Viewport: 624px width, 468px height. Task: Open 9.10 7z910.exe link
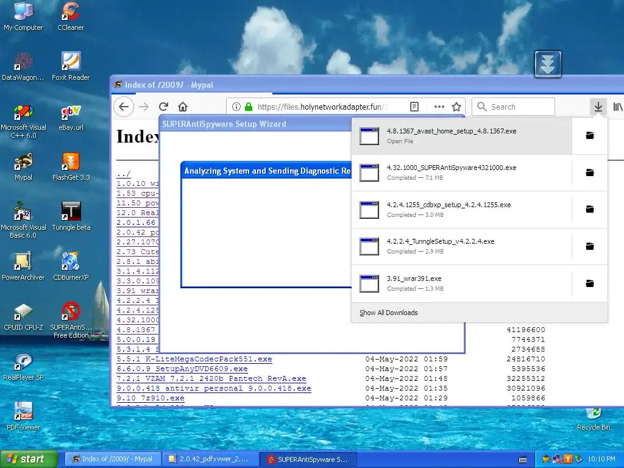coord(151,398)
